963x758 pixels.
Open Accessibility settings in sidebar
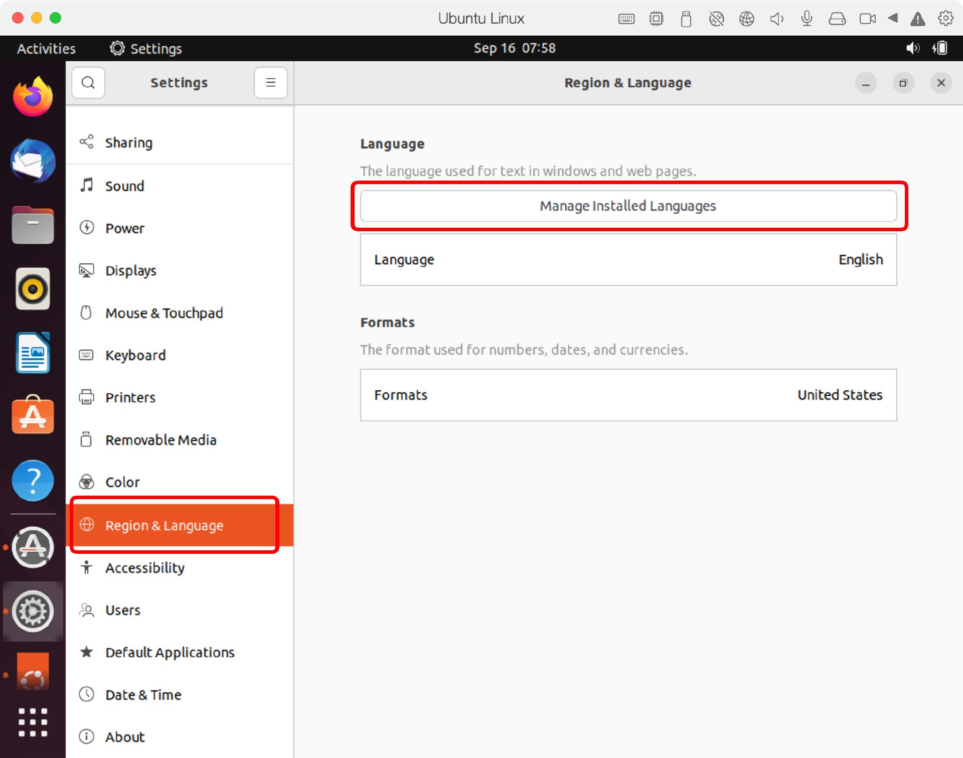point(145,567)
